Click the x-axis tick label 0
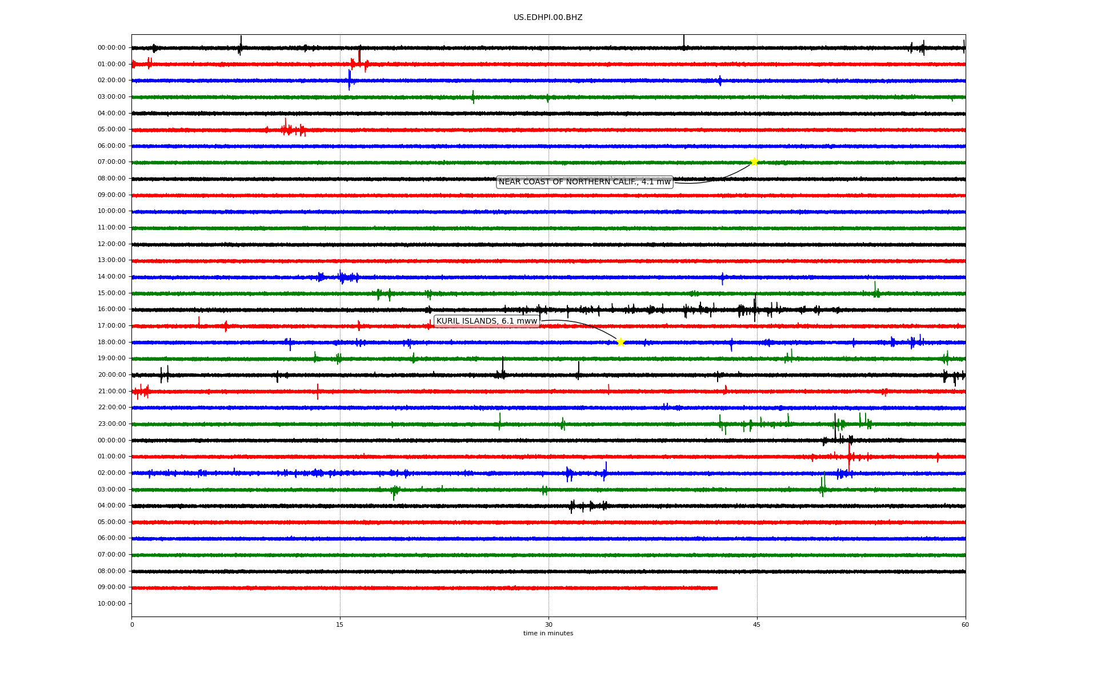The image size is (1097, 685). (x=132, y=624)
